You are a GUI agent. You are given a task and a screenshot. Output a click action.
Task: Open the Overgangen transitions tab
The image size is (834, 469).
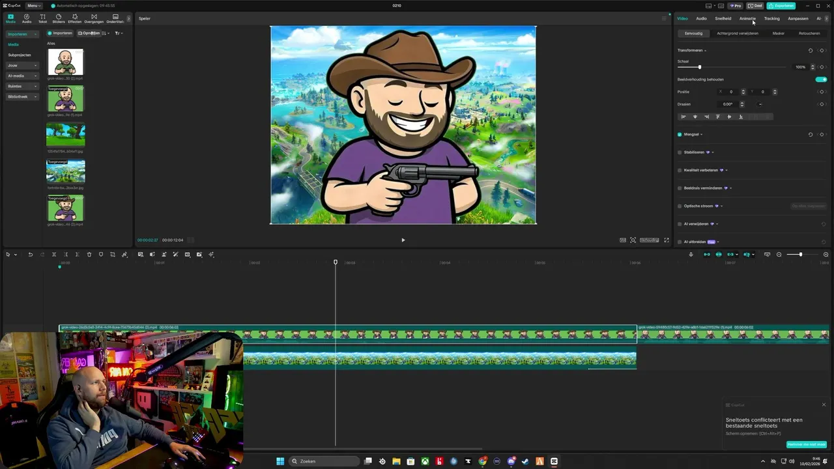94,18
